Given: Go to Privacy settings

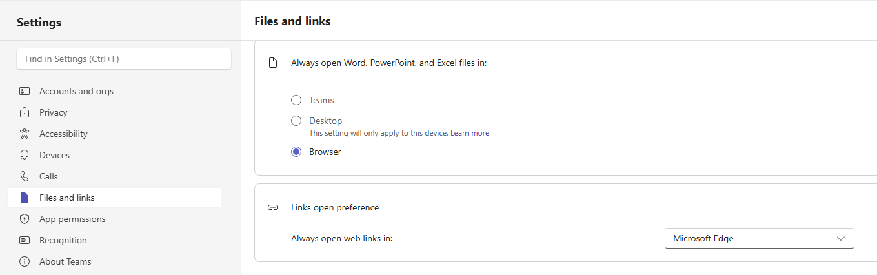Looking at the screenshot, I should point(53,112).
